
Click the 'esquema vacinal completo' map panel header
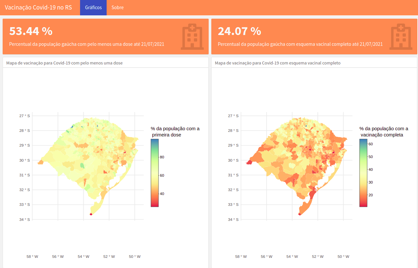[x=278, y=63]
